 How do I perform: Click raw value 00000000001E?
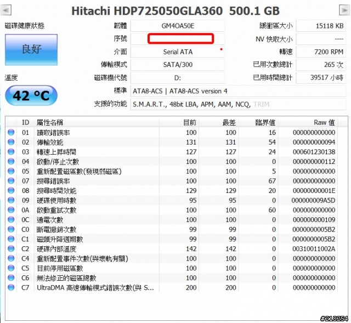tap(314, 191)
